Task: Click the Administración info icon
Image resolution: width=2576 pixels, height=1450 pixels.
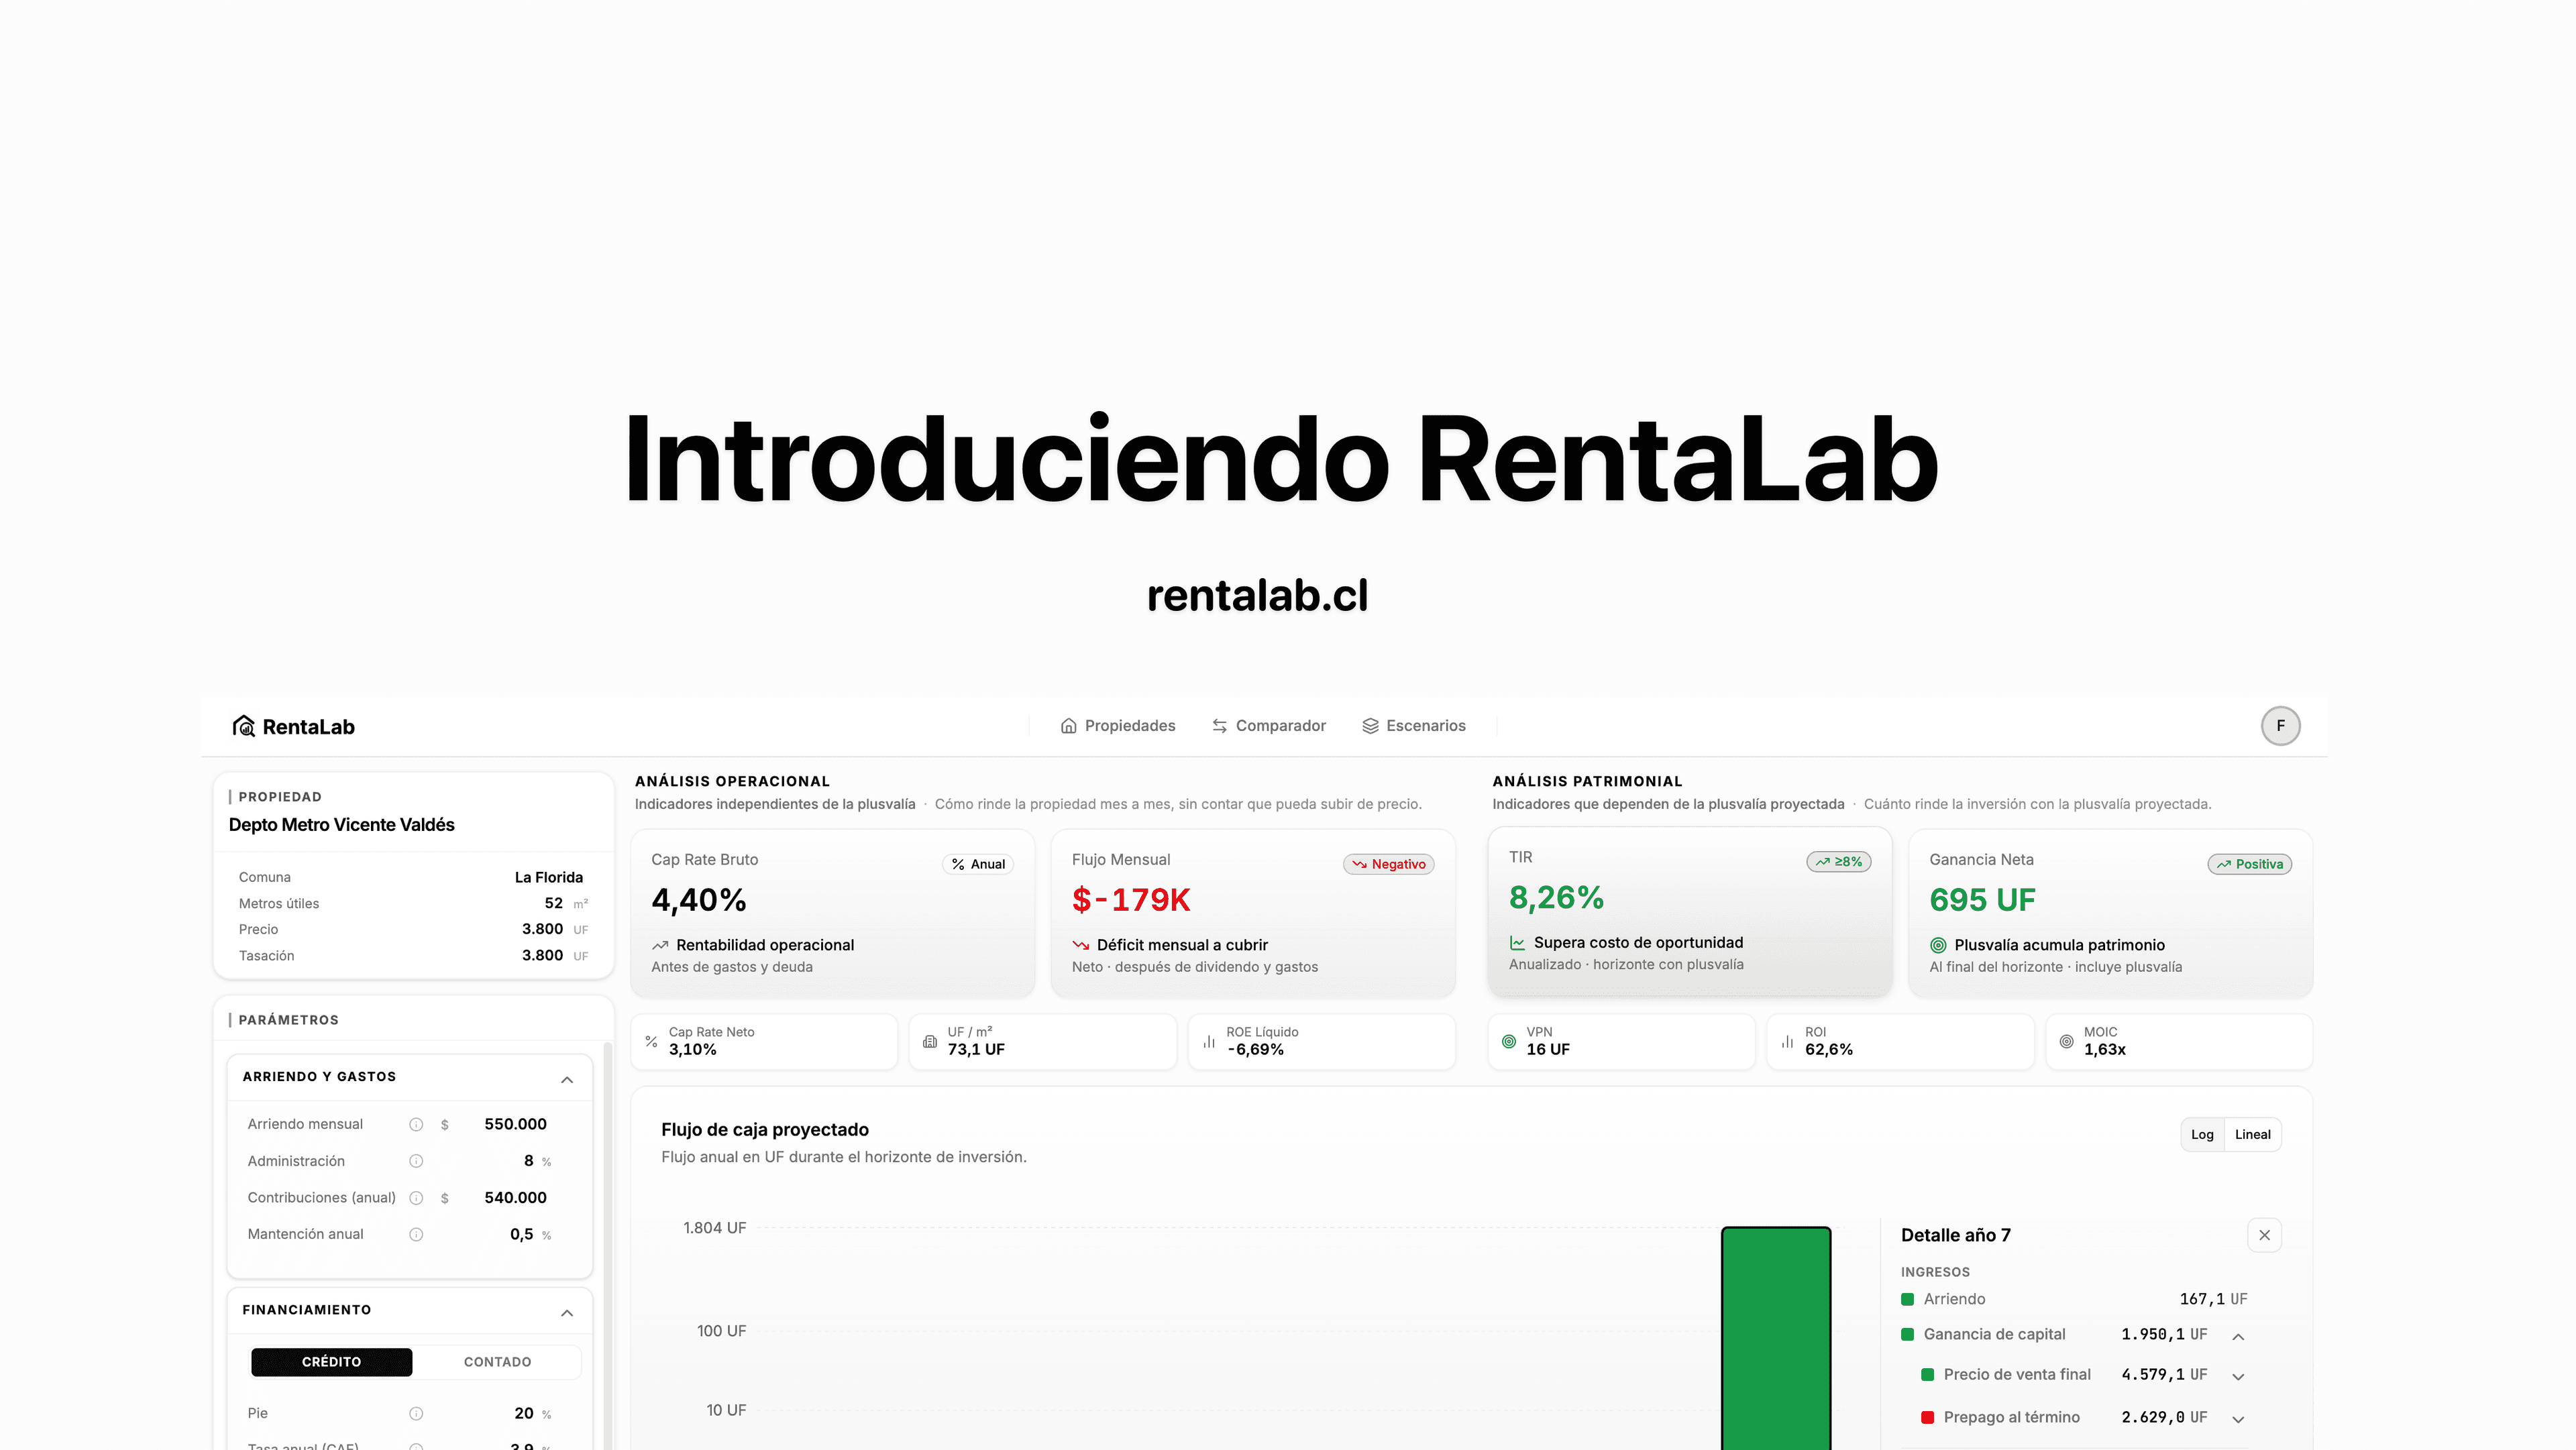Action: coord(416,1161)
